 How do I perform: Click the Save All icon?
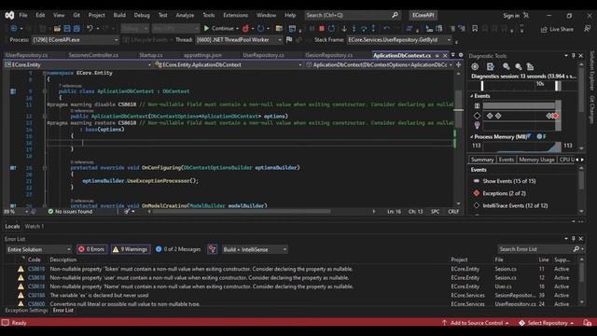coord(76,29)
